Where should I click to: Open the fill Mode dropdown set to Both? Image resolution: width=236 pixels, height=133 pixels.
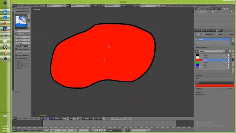point(24,46)
